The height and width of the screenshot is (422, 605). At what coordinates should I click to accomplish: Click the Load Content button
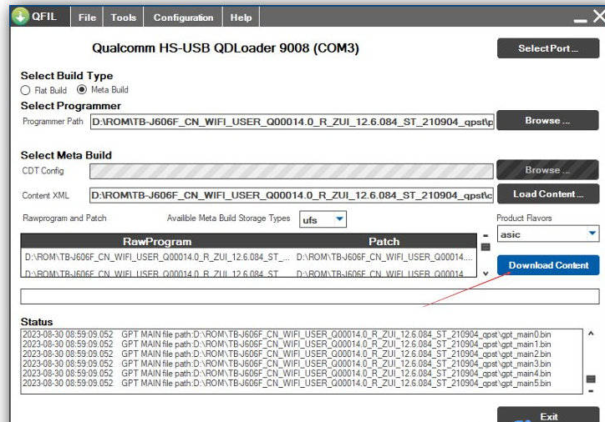(x=548, y=193)
